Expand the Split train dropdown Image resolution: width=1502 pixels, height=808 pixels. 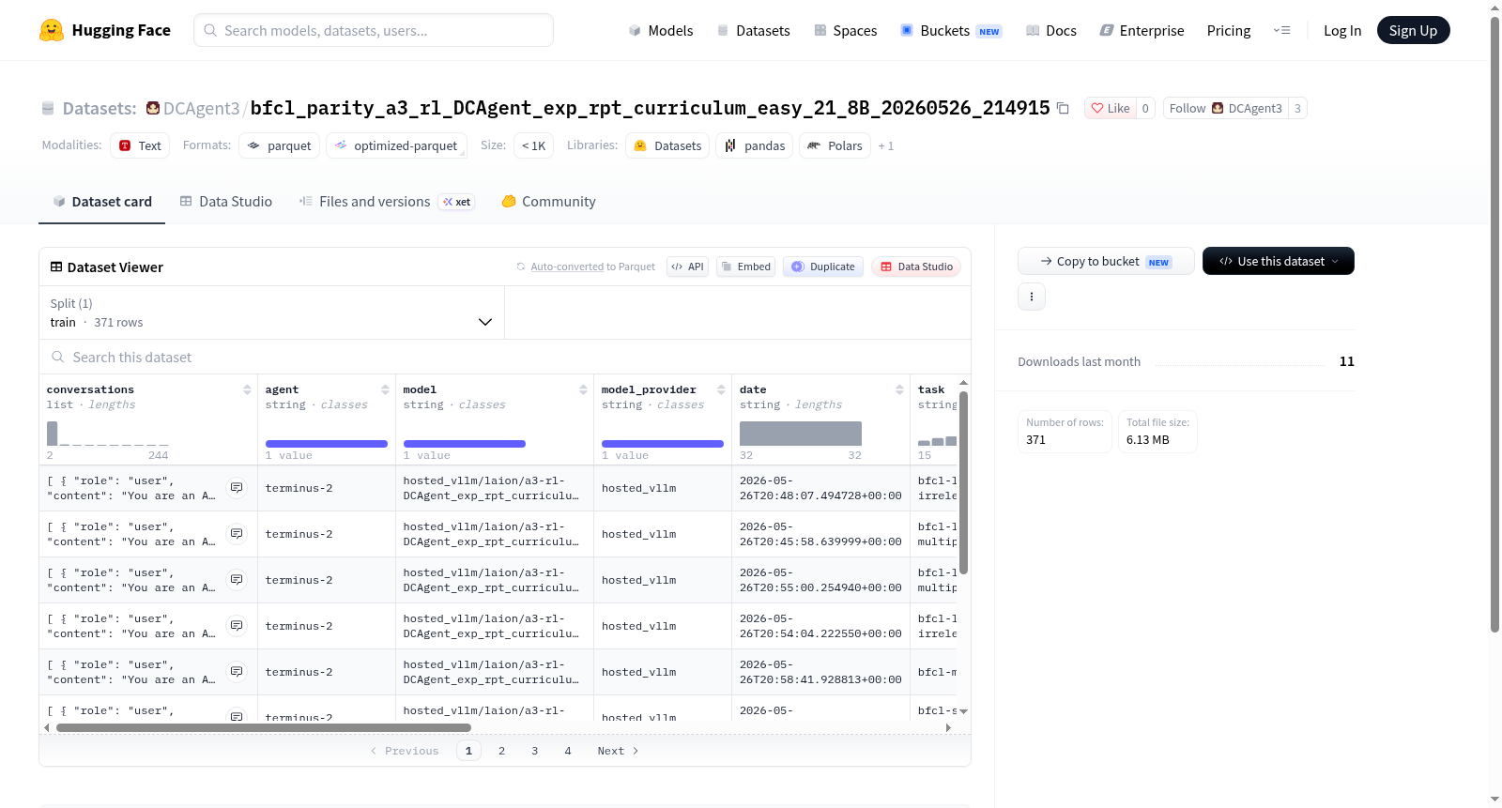(x=272, y=313)
